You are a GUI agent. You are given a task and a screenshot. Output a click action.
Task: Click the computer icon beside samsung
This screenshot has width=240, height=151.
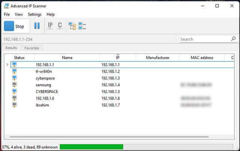[15, 85]
